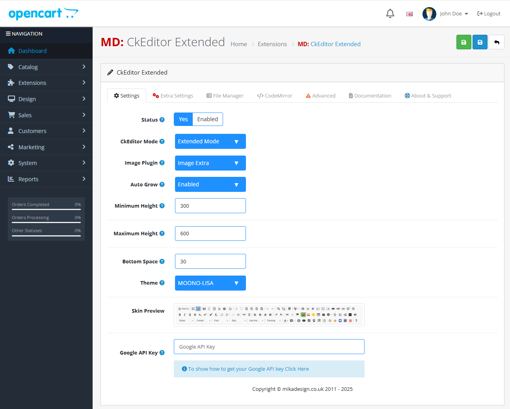Switch to the Extra Settings tab
Image resolution: width=510 pixels, height=409 pixels.
173,96
